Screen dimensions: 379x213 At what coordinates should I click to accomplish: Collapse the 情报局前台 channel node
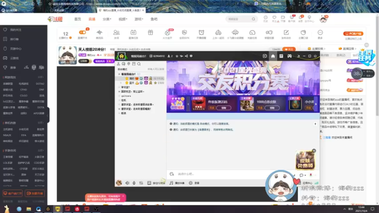(119, 74)
